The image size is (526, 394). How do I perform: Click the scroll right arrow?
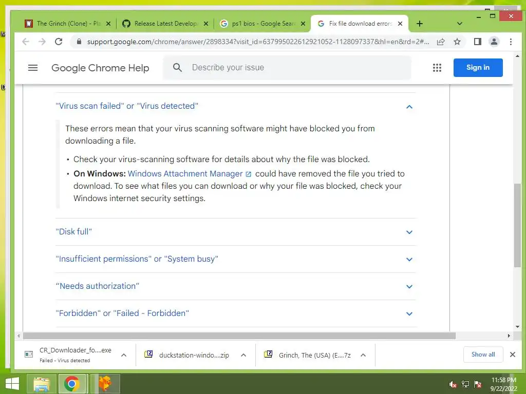[509, 336]
